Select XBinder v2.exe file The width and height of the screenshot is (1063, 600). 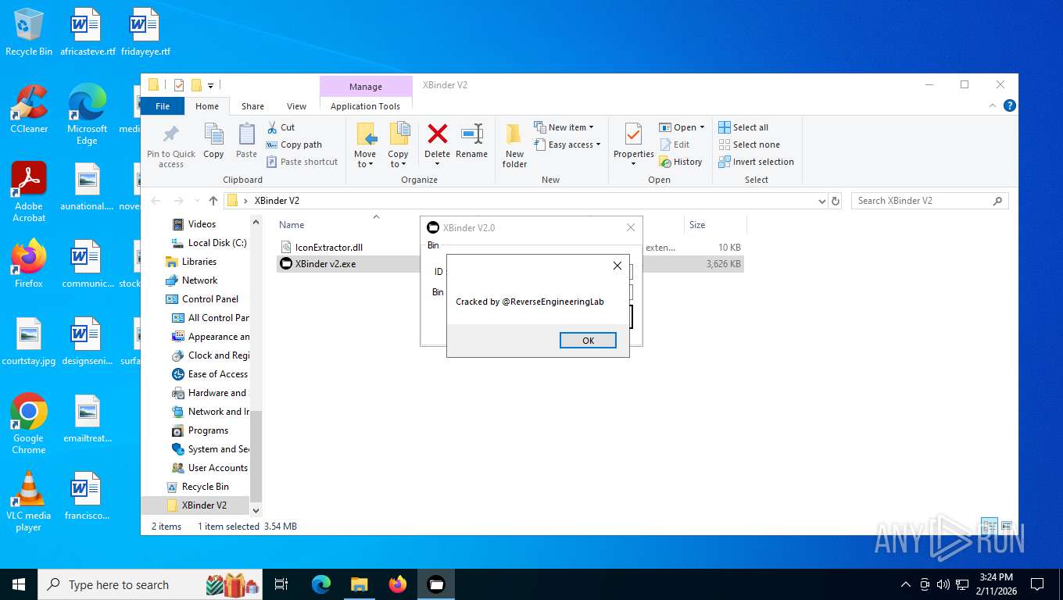tap(326, 264)
